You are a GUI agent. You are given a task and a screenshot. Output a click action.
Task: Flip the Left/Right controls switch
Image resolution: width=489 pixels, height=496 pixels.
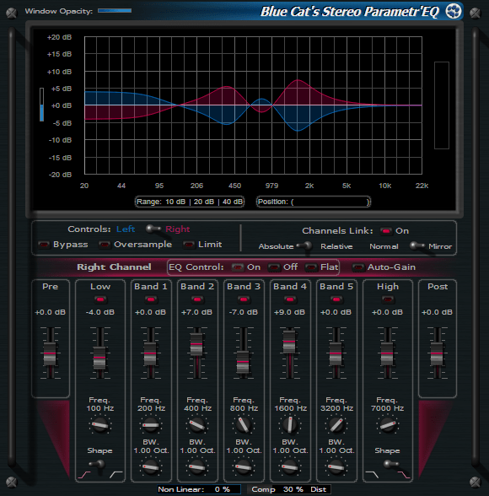[x=153, y=229]
